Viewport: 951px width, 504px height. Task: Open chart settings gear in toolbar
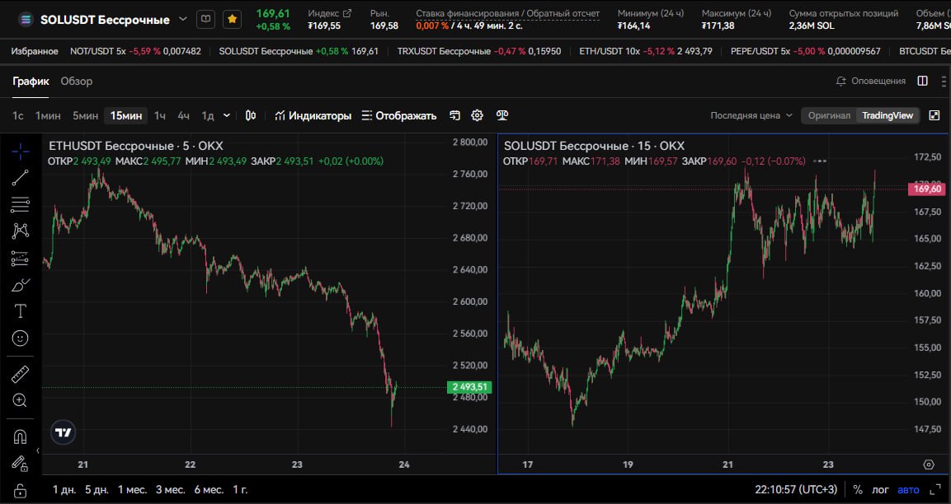pos(478,115)
